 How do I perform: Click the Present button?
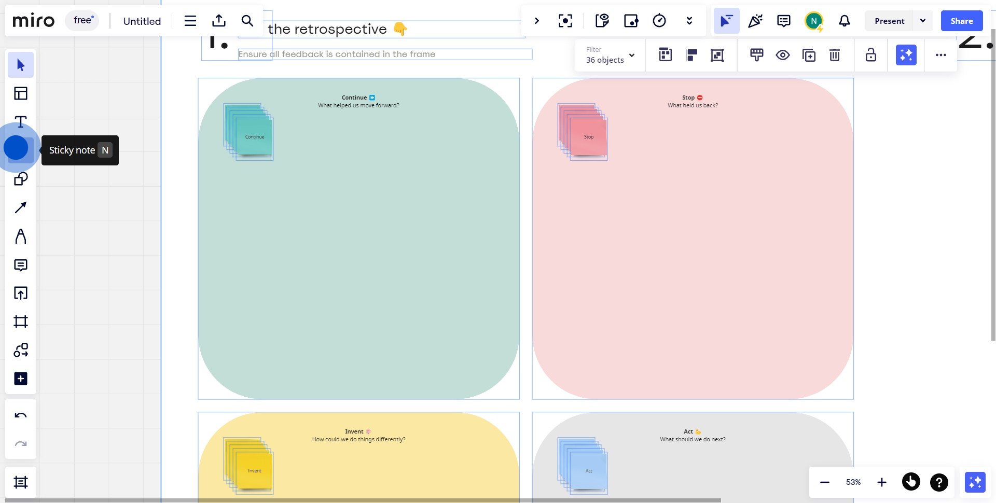[x=889, y=21]
